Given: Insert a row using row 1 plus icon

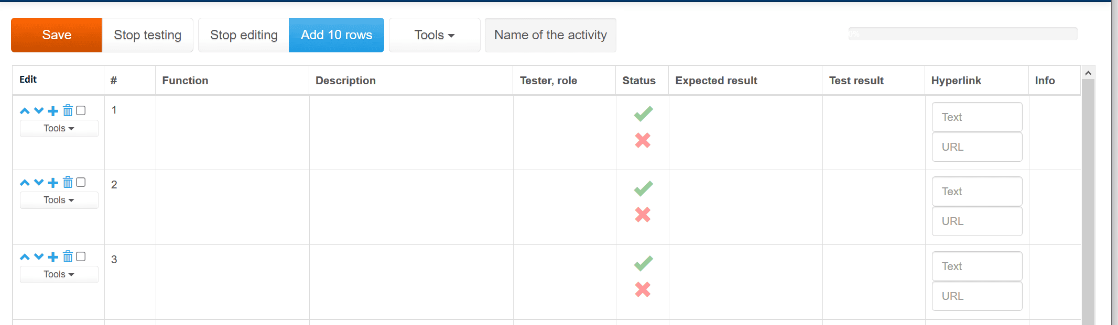Looking at the screenshot, I should point(53,111).
